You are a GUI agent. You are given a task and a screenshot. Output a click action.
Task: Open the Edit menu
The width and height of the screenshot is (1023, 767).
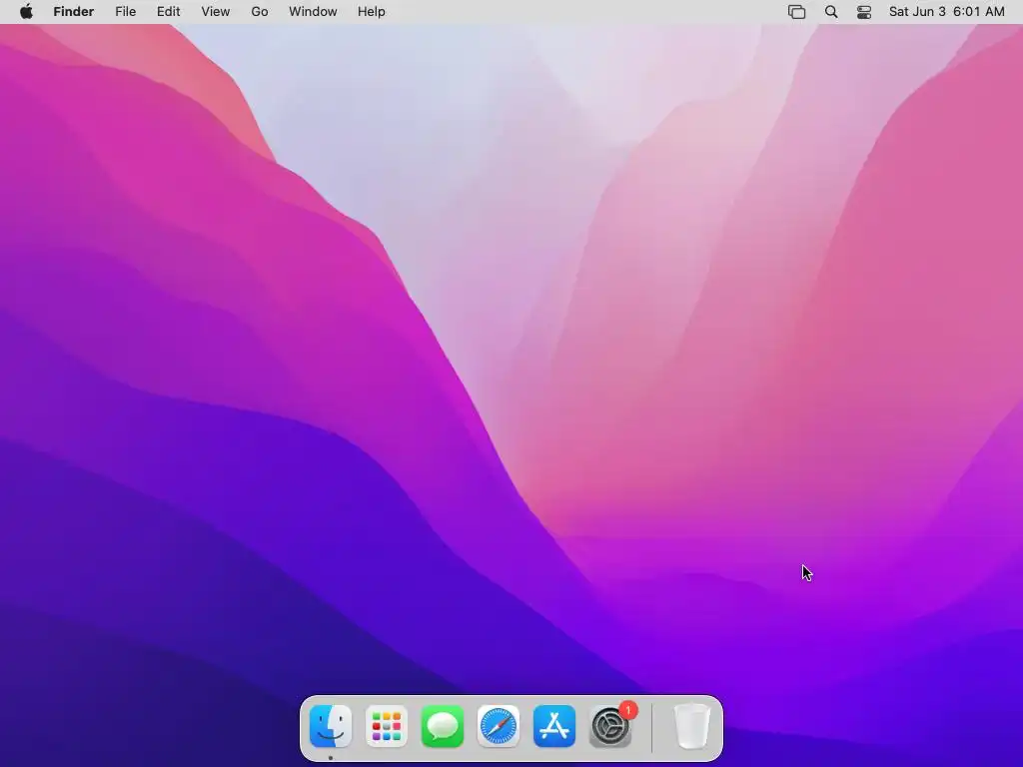tap(168, 12)
